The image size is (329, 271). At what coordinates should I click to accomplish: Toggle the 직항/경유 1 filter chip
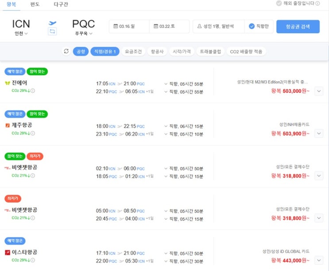pyautogui.click(x=105, y=52)
